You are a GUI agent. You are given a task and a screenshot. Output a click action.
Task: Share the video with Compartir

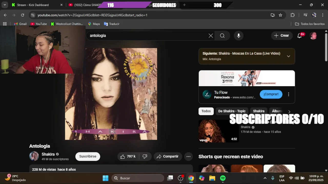click(x=168, y=156)
